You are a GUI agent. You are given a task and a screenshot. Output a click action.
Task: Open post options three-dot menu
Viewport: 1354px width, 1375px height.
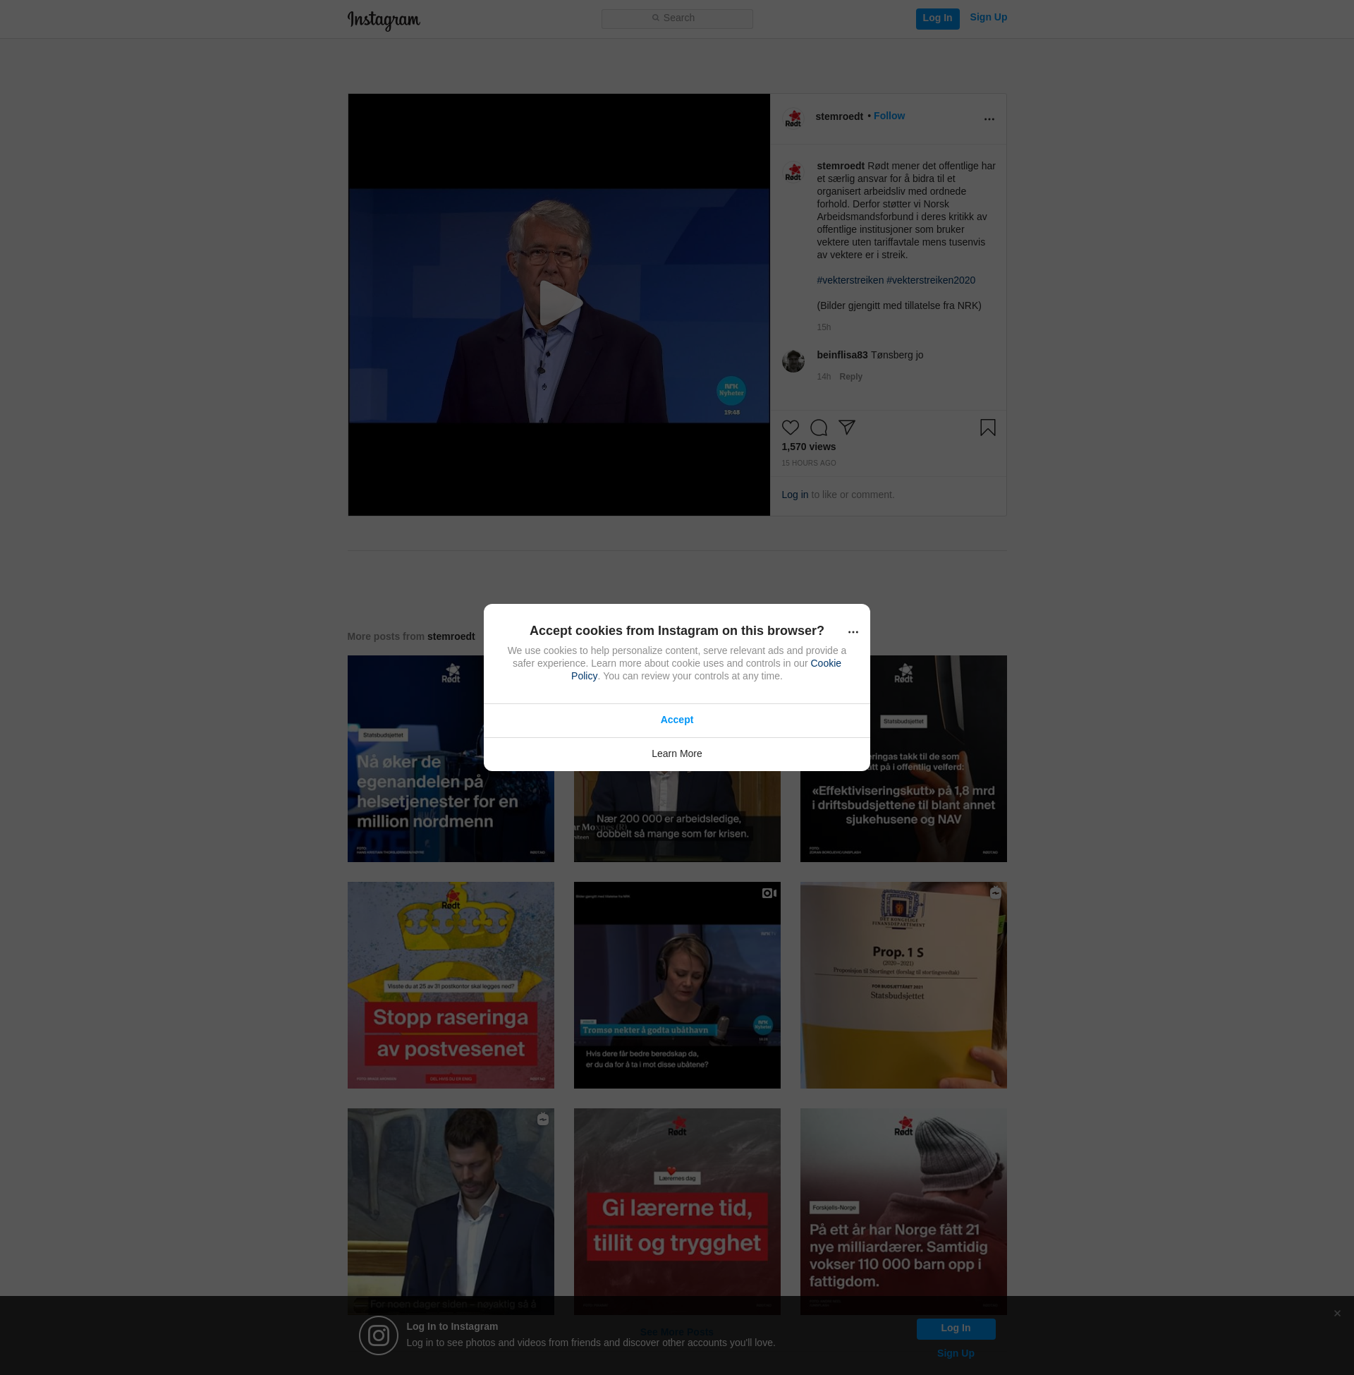(989, 119)
